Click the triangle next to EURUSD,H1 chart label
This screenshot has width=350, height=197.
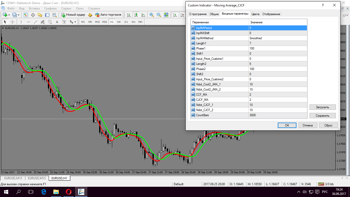click(x=3, y=28)
